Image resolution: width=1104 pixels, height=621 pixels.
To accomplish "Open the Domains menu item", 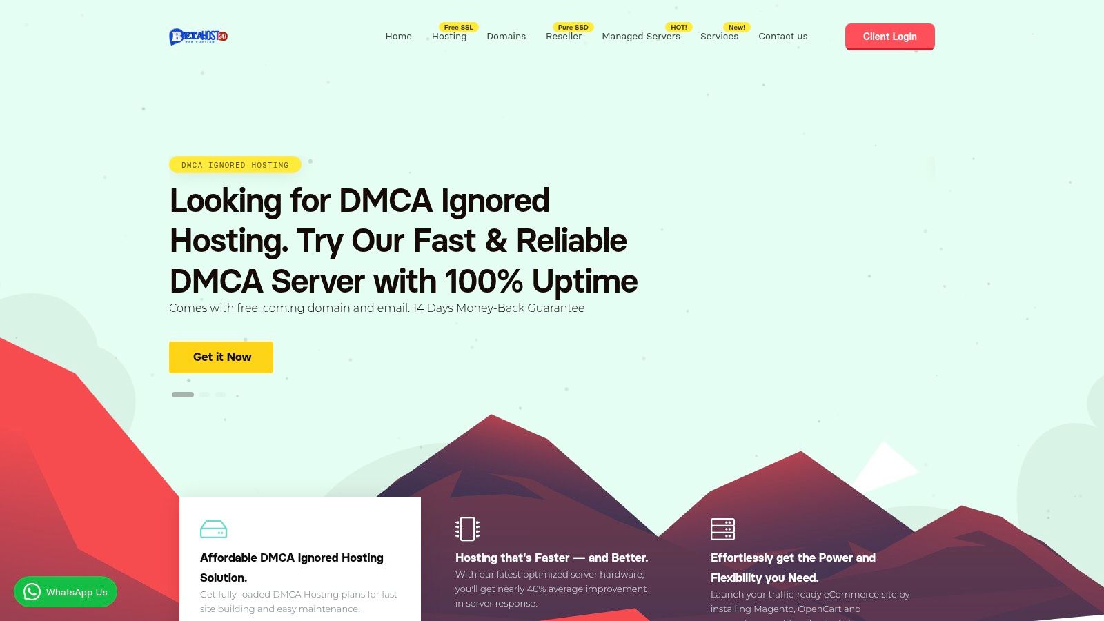I will pyautogui.click(x=506, y=37).
